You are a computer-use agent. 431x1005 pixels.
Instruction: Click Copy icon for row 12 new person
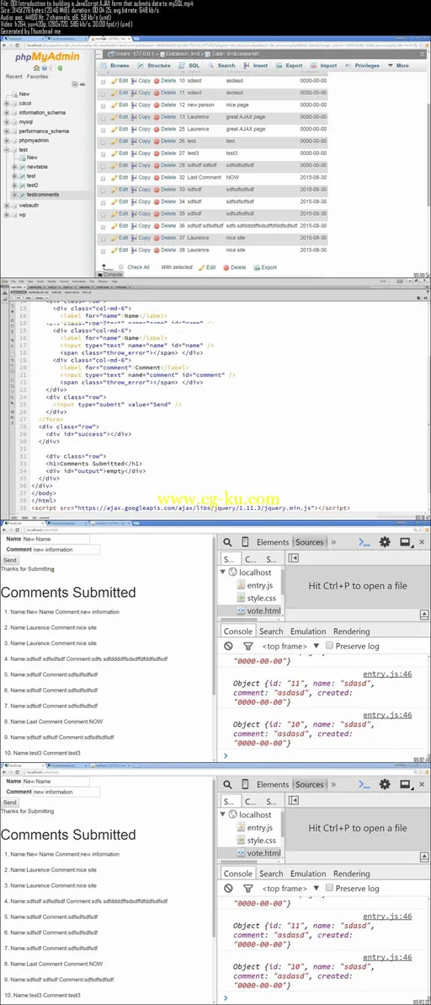tap(135, 105)
